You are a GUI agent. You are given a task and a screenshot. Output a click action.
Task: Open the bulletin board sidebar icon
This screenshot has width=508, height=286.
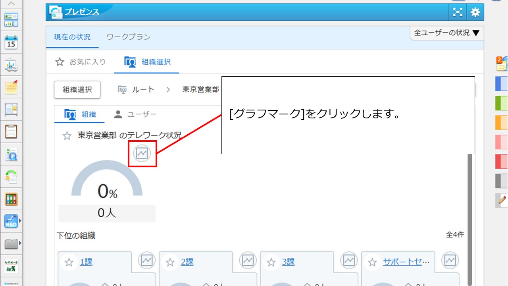(11, 109)
